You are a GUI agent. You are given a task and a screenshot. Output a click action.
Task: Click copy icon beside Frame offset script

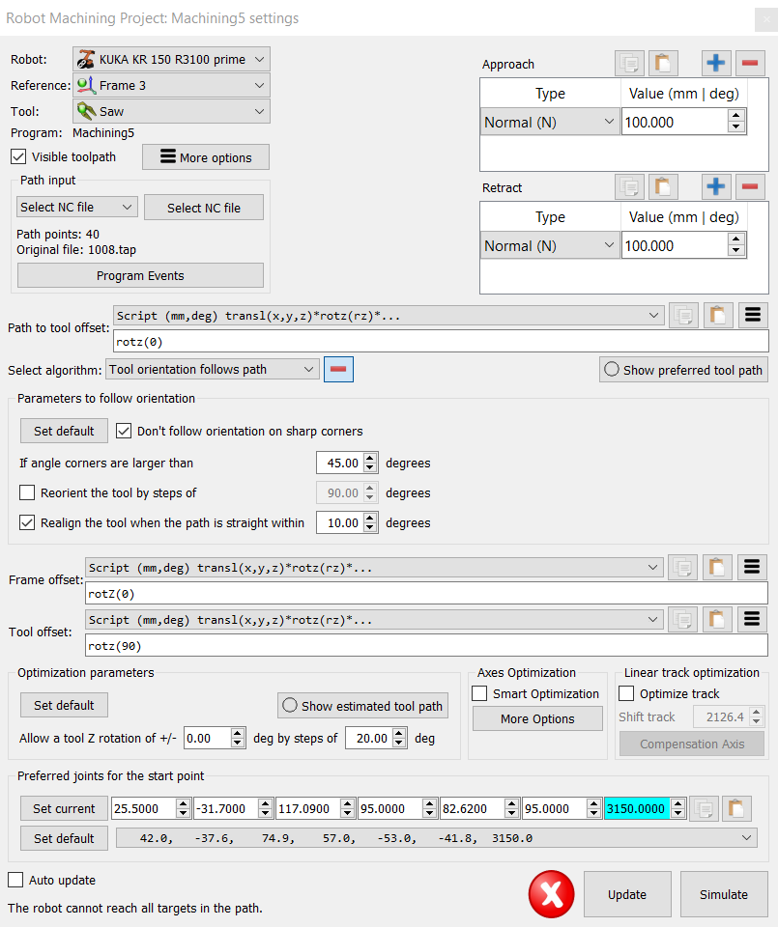[684, 567]
